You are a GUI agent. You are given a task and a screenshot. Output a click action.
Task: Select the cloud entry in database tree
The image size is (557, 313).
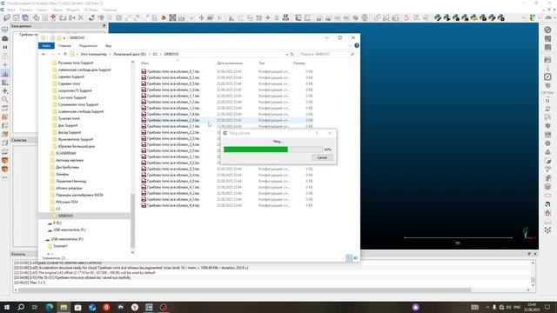click(x=28, y=35)
